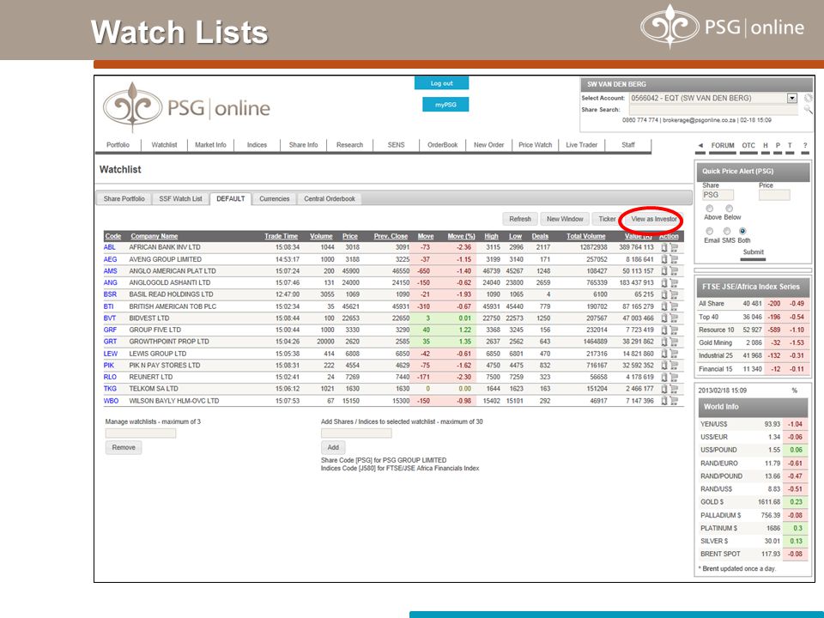This screenshot has height=618, width=824.
Task: Click the left arrow icon before FORUM
Action: [x=700, y=146]
